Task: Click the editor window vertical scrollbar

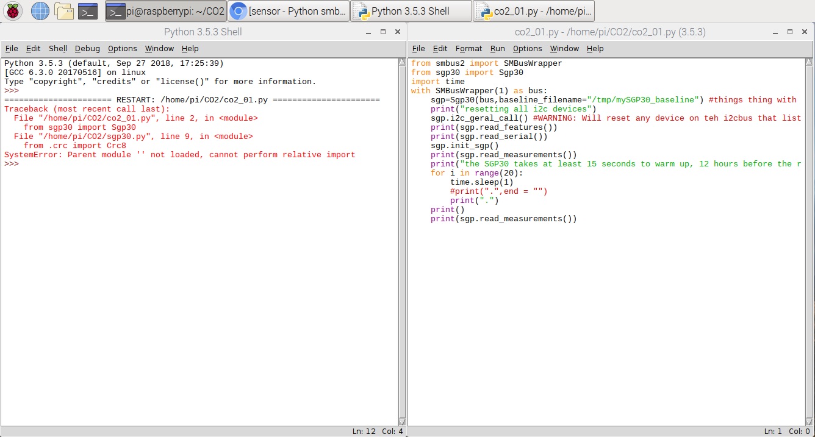Action: click(808, 242)
